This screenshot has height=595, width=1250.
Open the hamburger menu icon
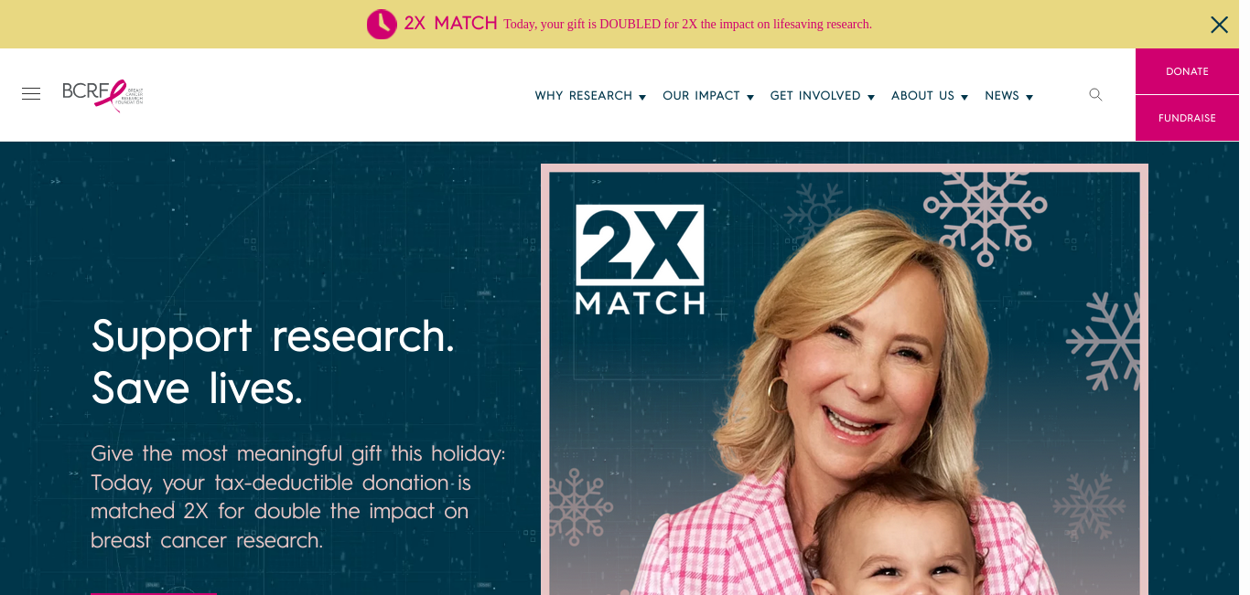click(31, 94)
